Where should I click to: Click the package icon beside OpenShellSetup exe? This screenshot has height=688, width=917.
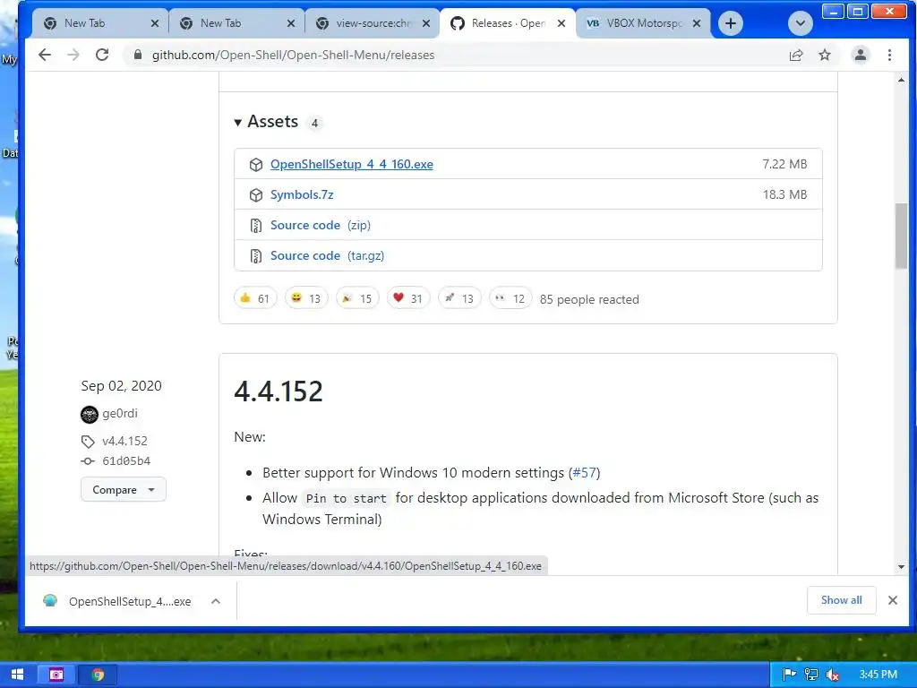[255, 165]
